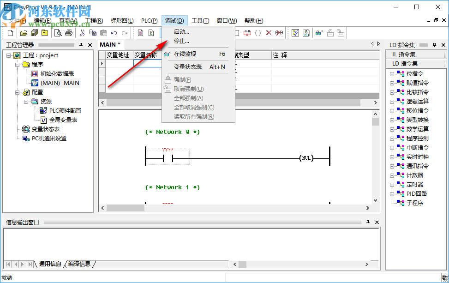The height and width of the screenshot is (283, 449).
Task: Click the printer toolbar icon
Action: pos(69,33)
